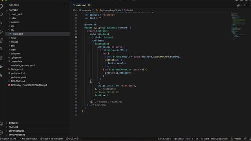This screenshot has height=141, width=251.
Task: Open Explorer more actions ellipsis
Action: (66, 5)
